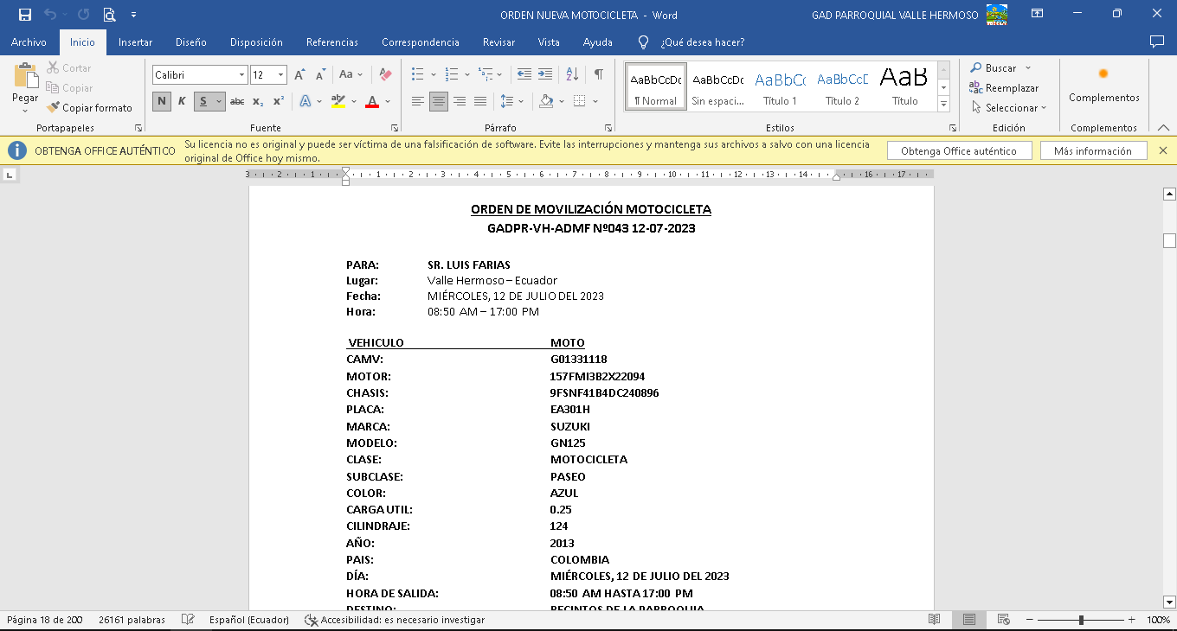Click the superscript x² icon
The width and height of the screenshot is (1177, 631).
(279, 101)
